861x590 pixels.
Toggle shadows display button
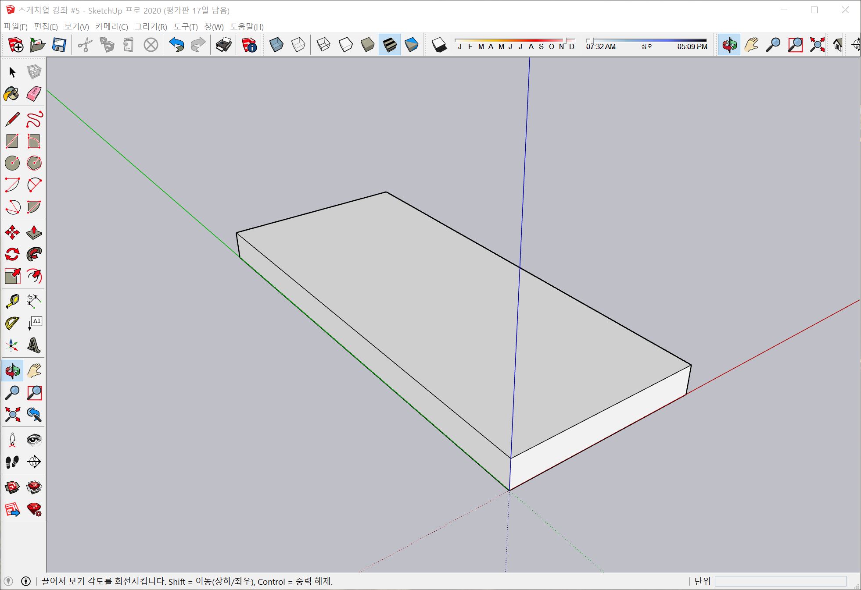pos(439,45)
